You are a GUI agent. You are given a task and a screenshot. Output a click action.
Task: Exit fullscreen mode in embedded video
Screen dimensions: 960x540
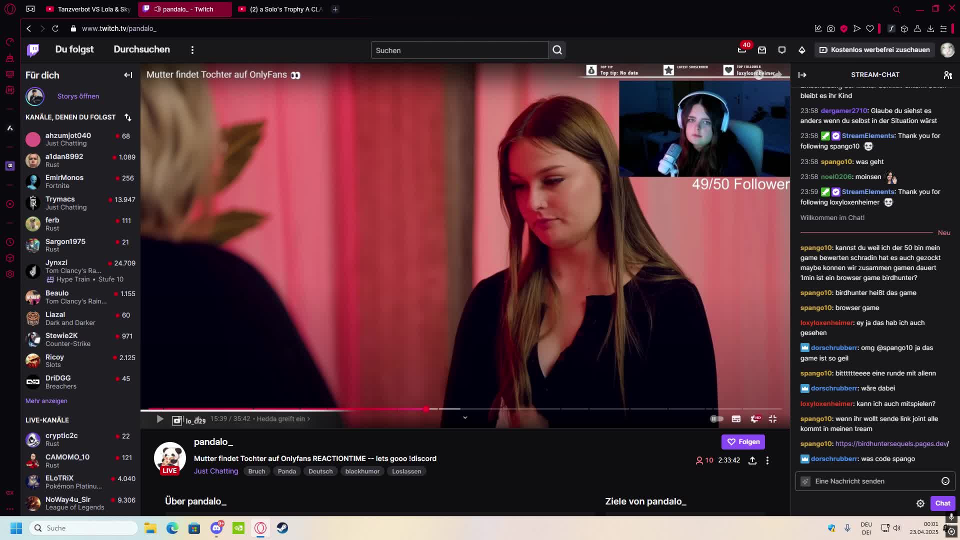pos(773,419)
